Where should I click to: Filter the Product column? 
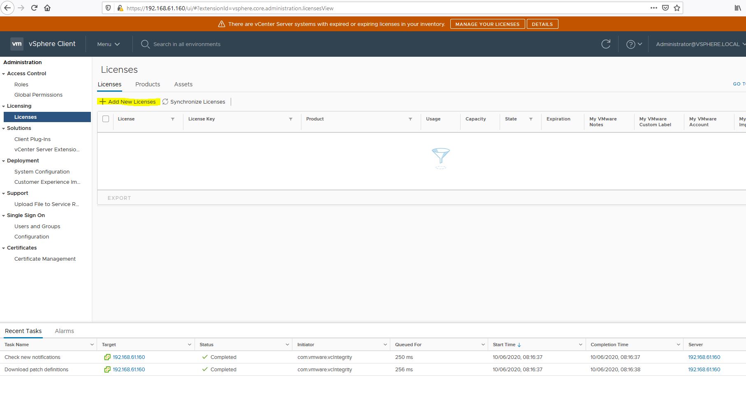410,119
